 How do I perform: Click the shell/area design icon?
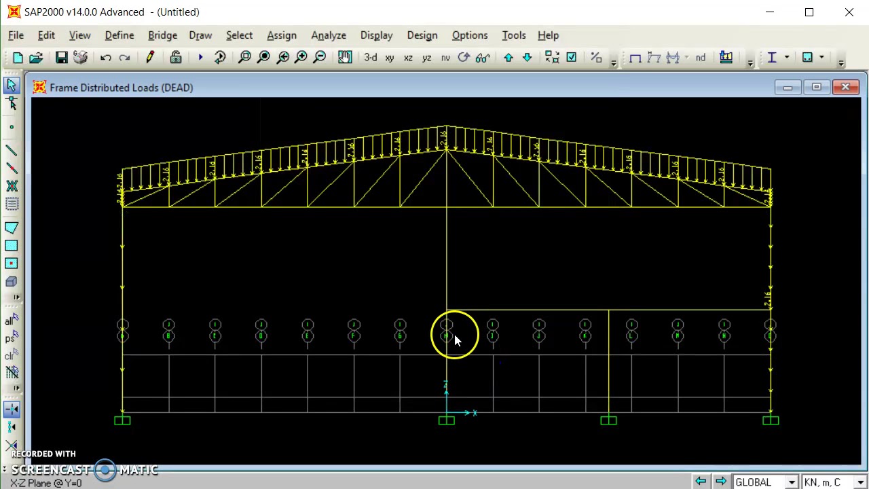[807, 58]
